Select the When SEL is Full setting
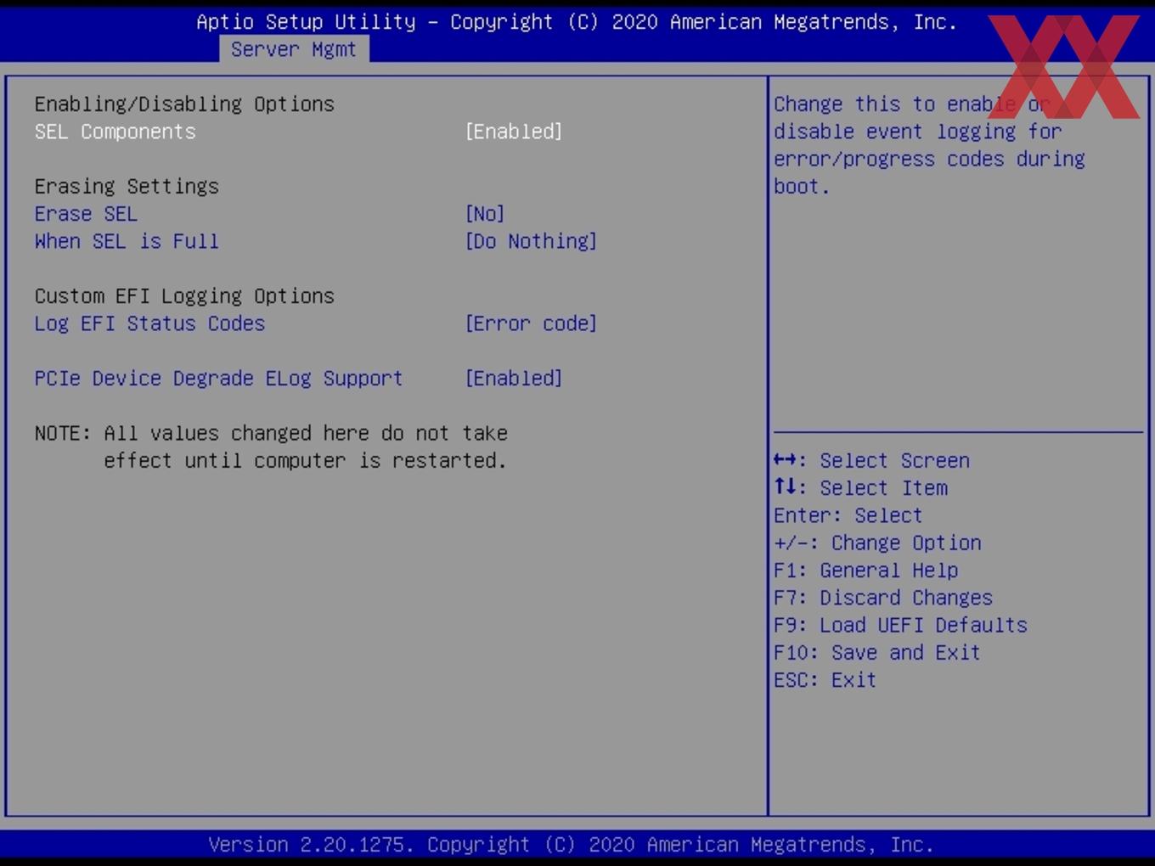Image resolution: width=1155 pixels, height=866 pixels. [127, 241]
